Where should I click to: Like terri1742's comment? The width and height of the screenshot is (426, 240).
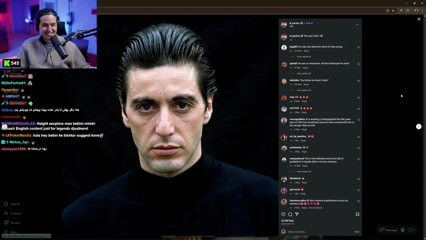(358, 109)
